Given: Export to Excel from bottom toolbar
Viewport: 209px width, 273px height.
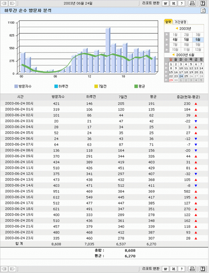Looking at the screenshot, I should (x=173, y=269).
